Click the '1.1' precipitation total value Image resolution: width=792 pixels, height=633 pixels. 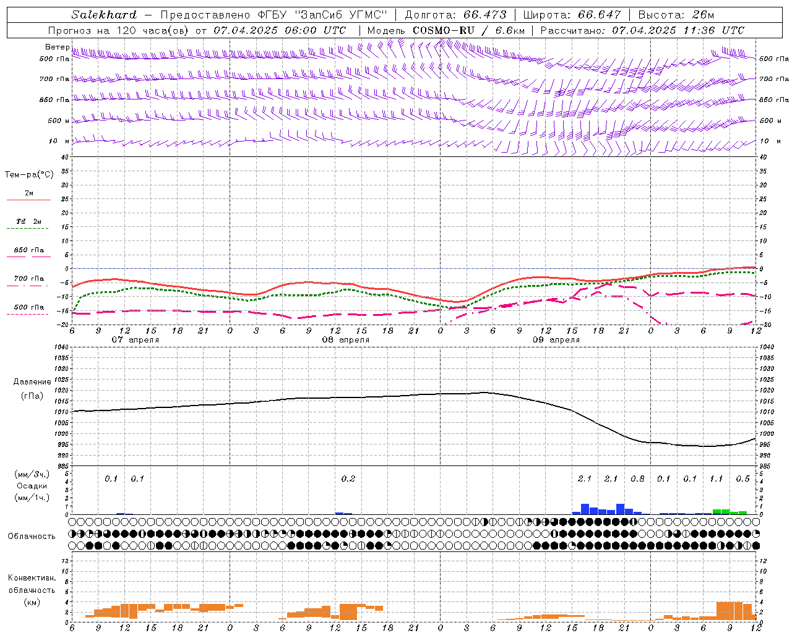pos(716,479)
